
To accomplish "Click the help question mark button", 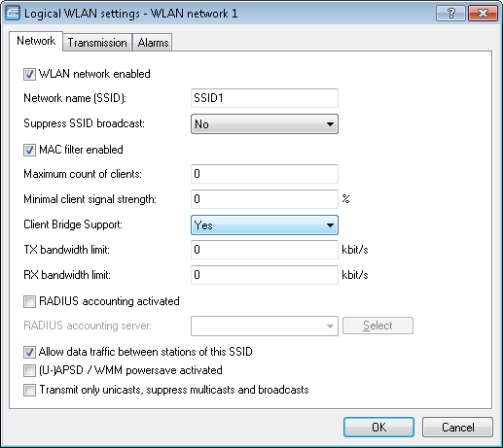I will [x=450, y=14].
